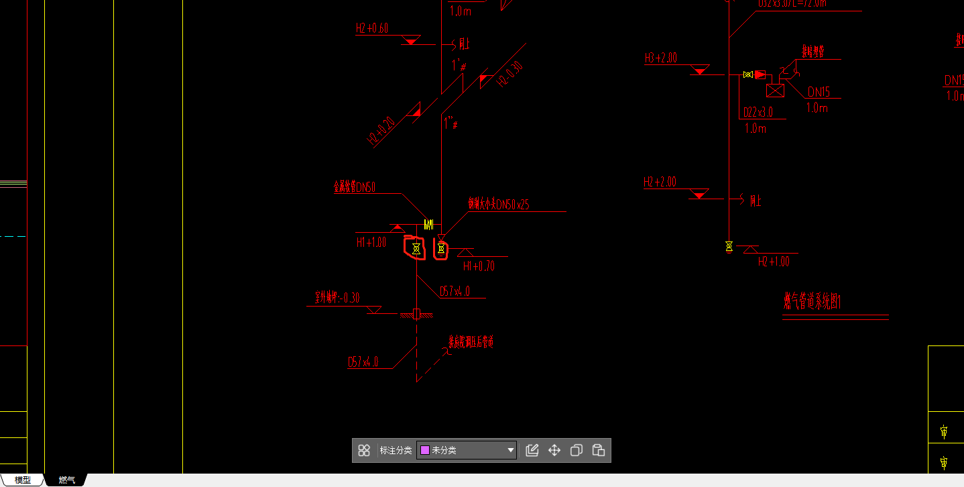Select the H3+2.00 elevation label
Viewport: 964px width, 487px height.
pos(661,58)
